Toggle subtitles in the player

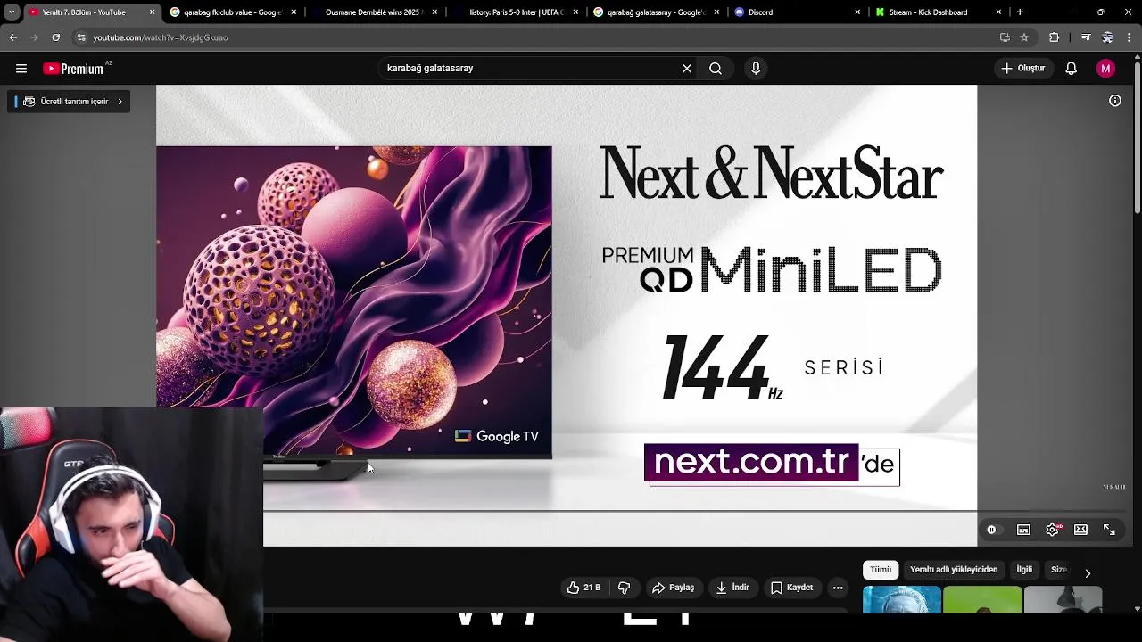coord(1023,530)
